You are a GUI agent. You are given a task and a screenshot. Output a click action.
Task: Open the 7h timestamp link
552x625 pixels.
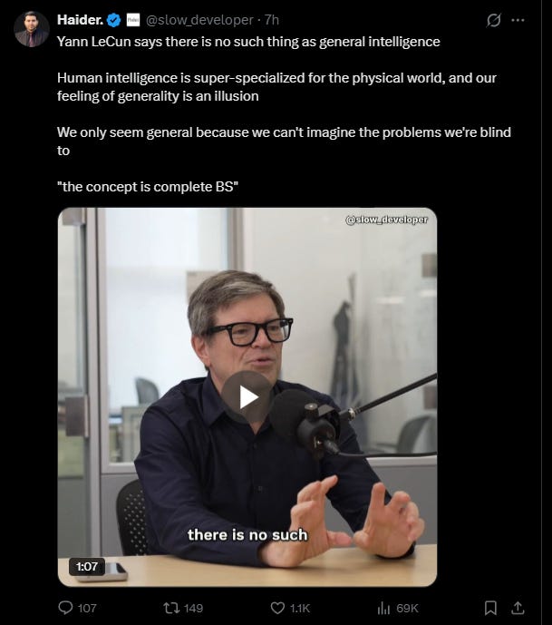pos(272,20)
